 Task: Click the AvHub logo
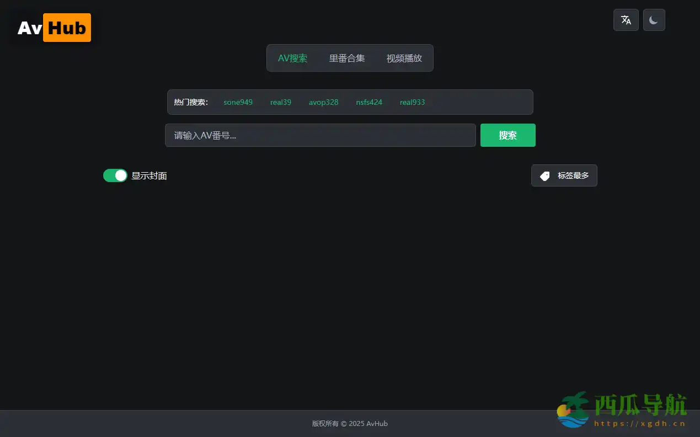(x=51, y=28)
